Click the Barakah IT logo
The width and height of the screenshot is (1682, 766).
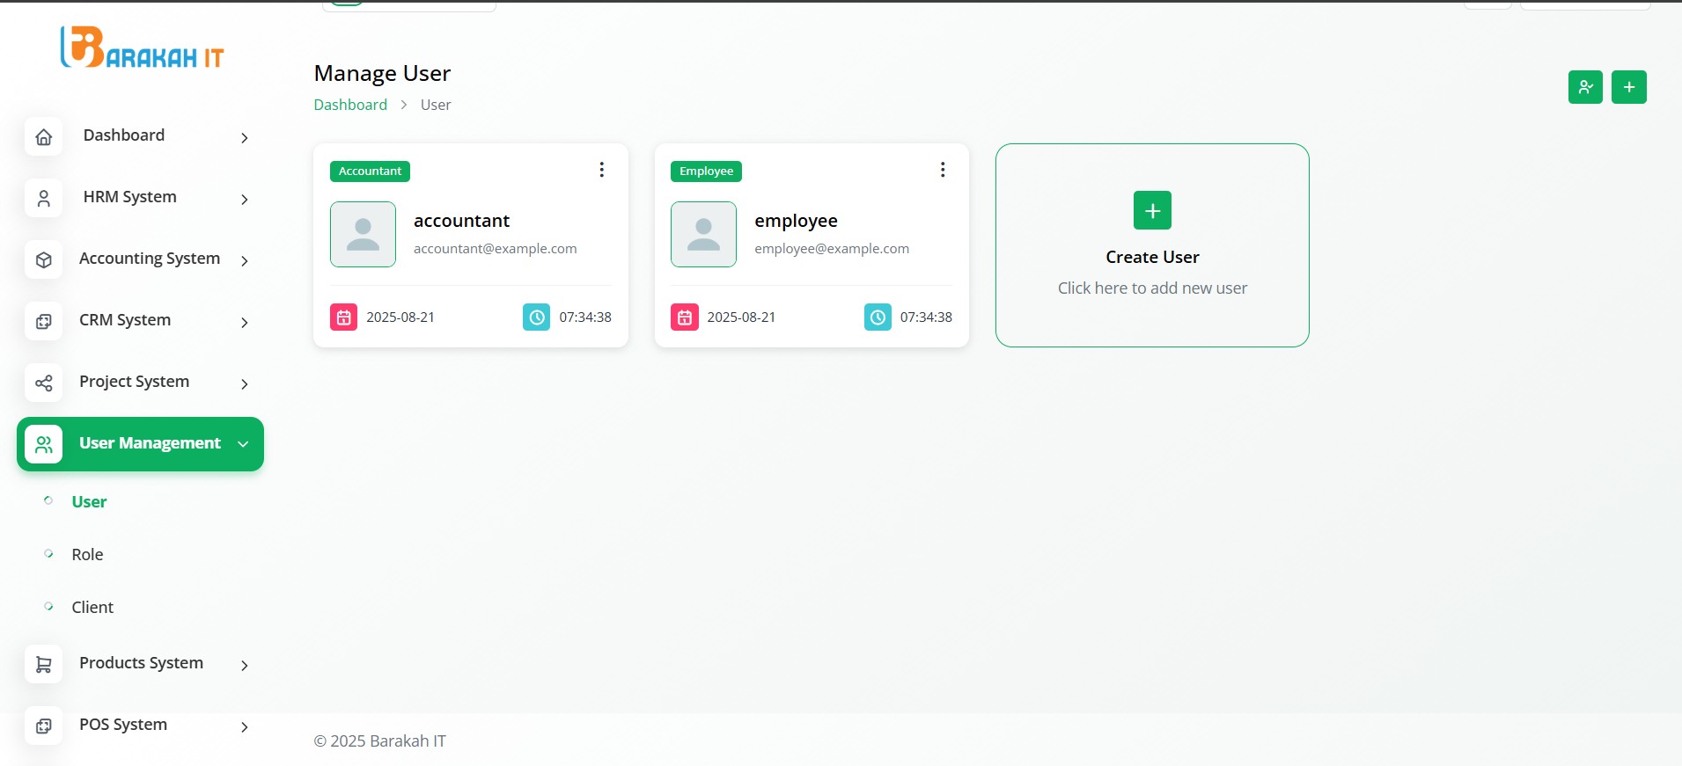(x=142, y=48)
